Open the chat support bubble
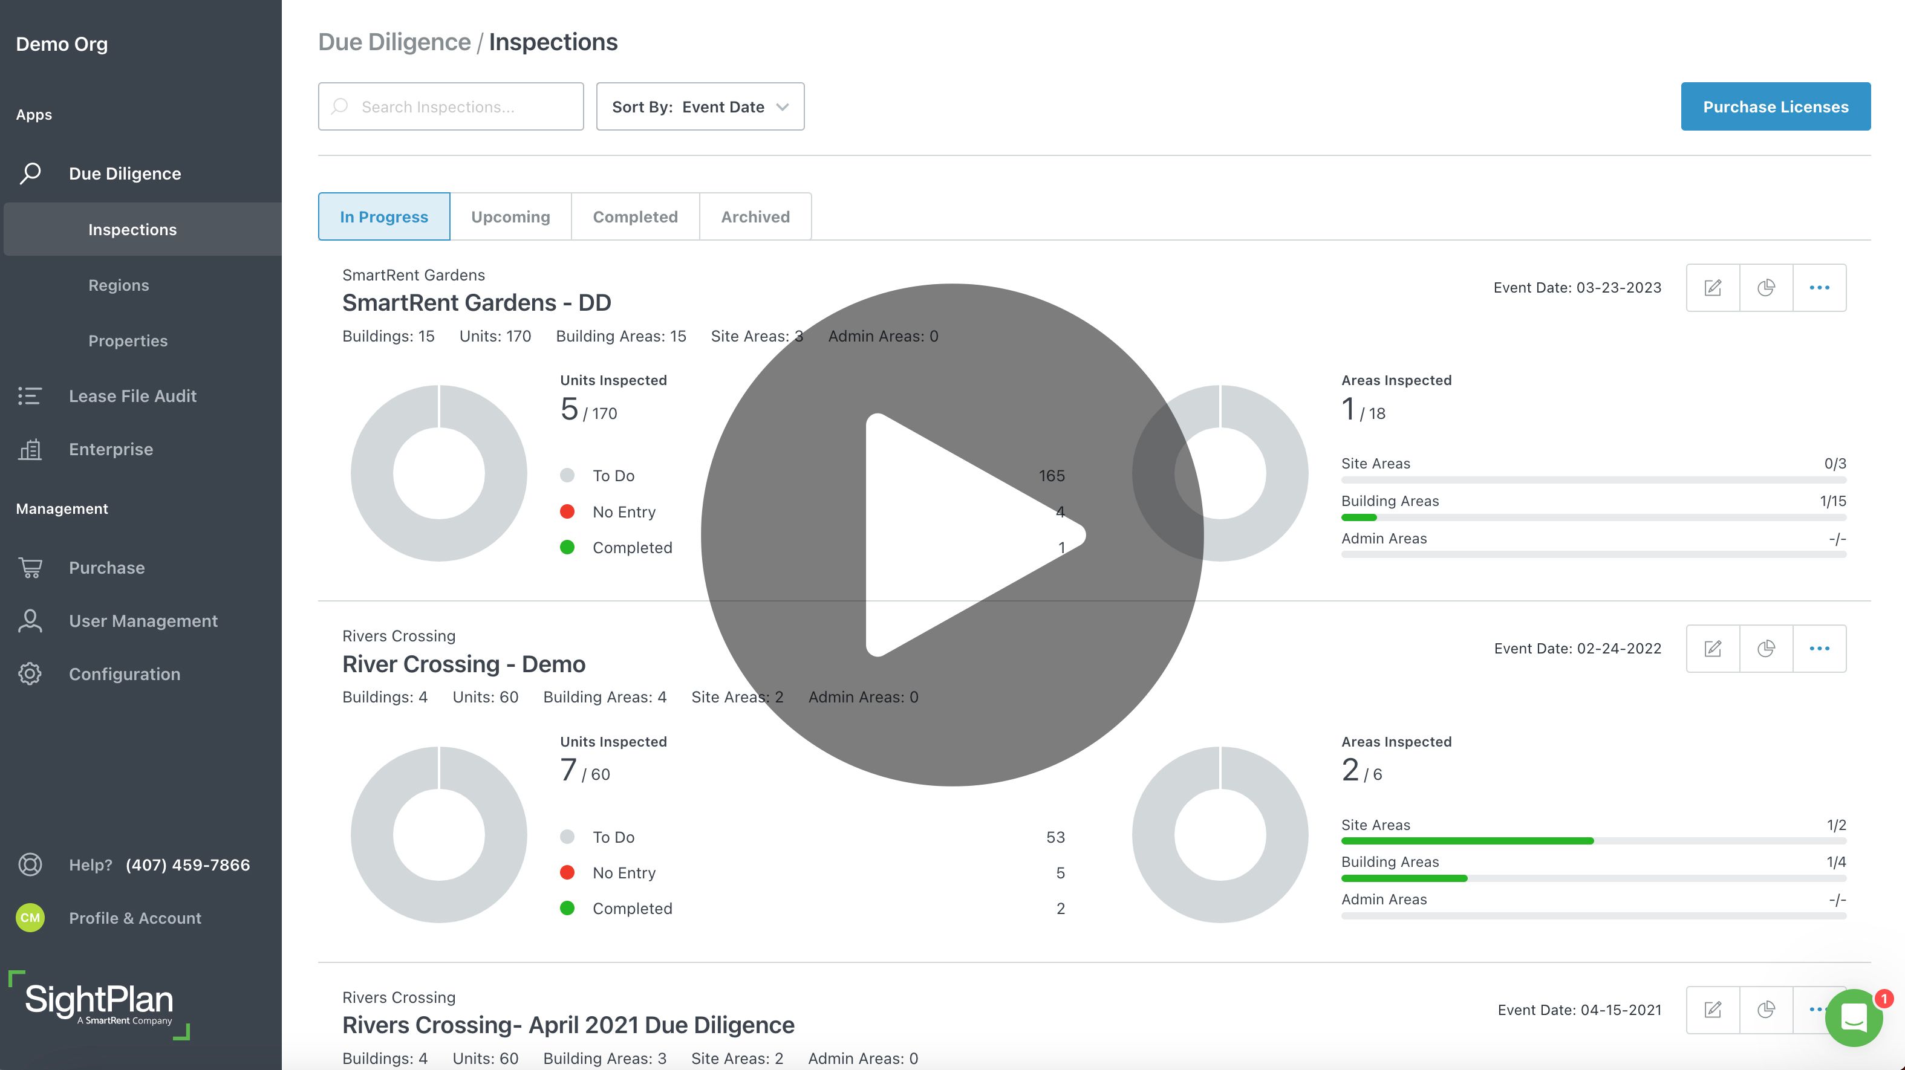 (1854, 1017)
